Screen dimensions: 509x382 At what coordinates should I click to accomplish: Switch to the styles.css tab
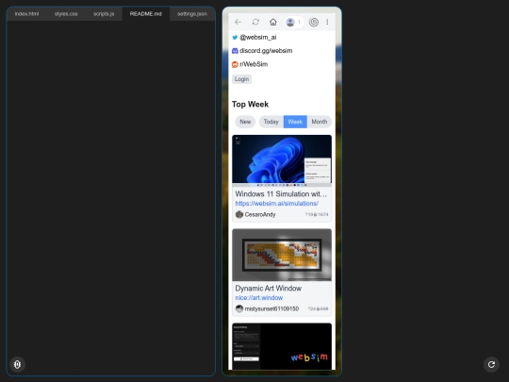(x=66, y=14)
